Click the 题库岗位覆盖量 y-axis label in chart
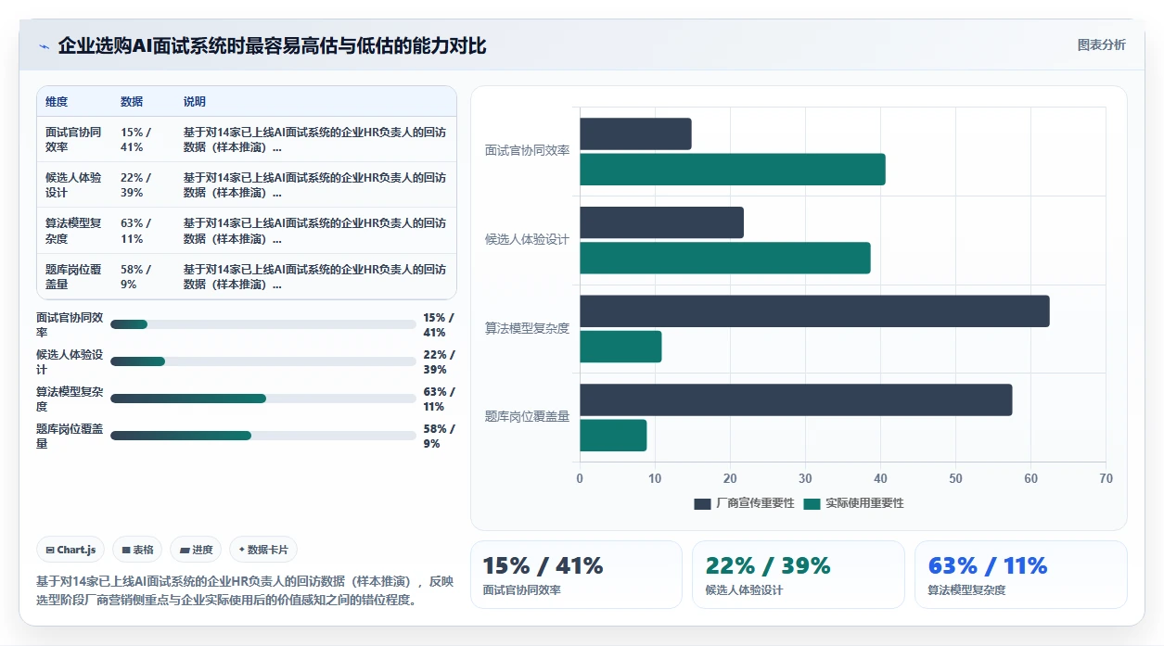 (x=527, y=418)
